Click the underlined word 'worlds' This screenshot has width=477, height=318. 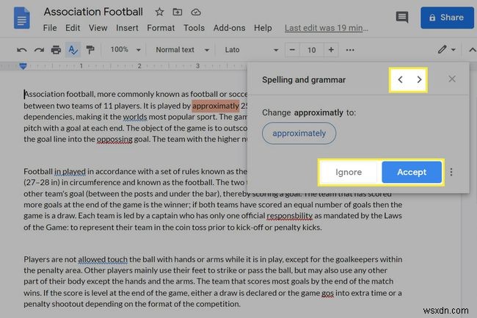[x=135, y=117]
